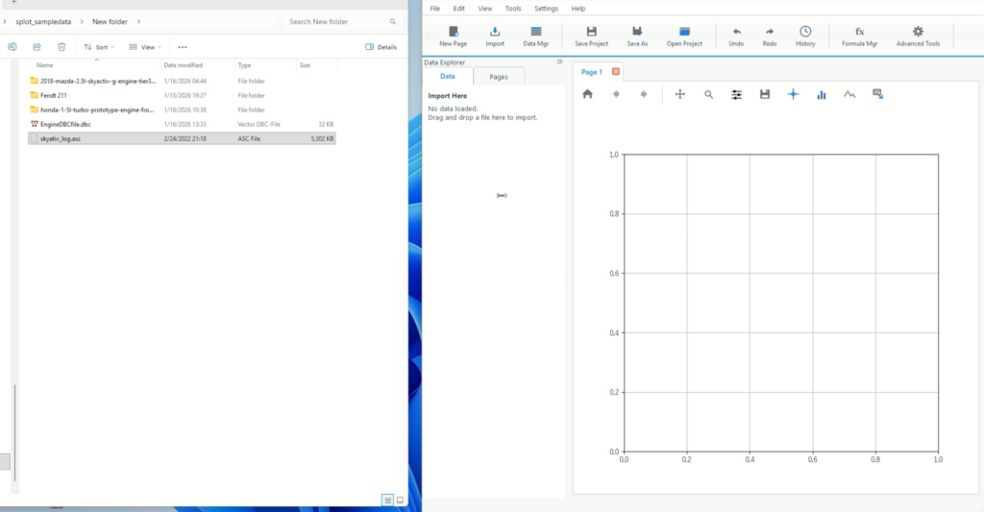
Task: Toggle the Details pane in File Explorer
Action: [381, 46]
